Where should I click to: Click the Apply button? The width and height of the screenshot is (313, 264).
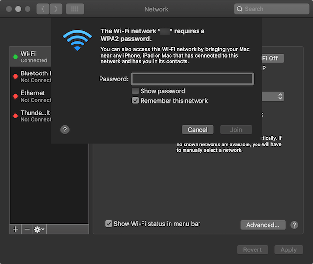coord(289,249)
